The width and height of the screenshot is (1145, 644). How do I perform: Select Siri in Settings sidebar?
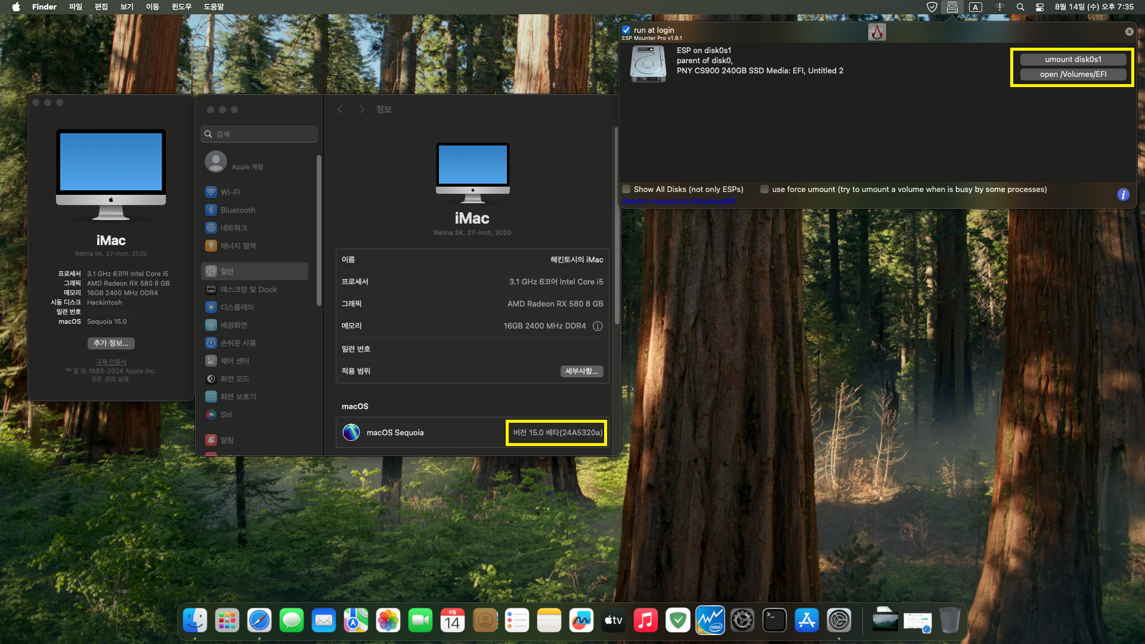(255, 414)
